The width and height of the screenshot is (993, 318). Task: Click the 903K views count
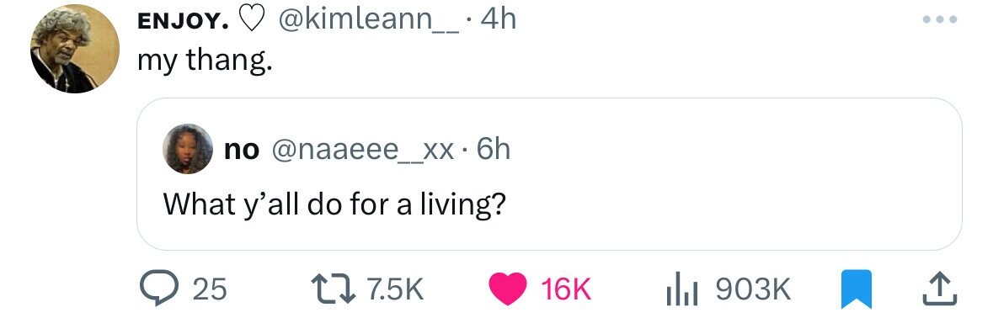(753, 289)
